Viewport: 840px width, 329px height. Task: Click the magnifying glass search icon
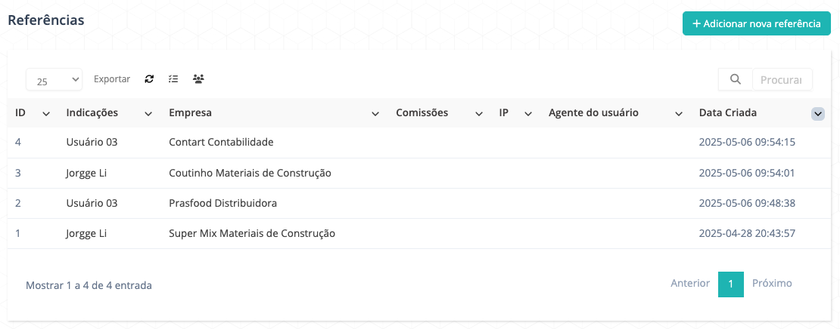(736, 79)
